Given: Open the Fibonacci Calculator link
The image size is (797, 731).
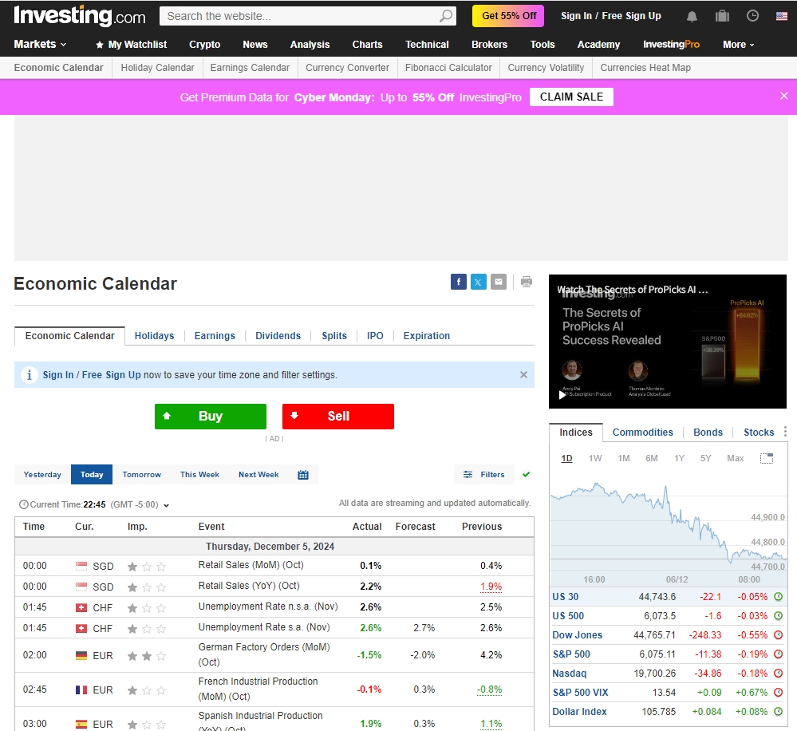Looking at the screenshot, I should pyautogui.click(x=448, y=68).
